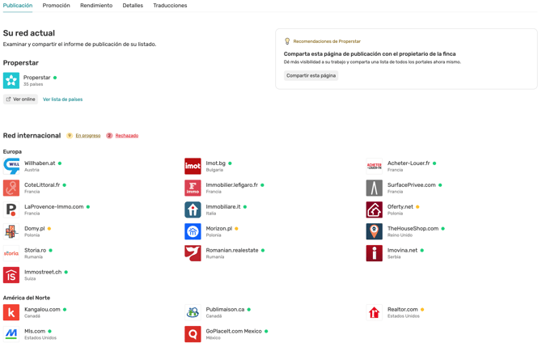Click the yellow En progreso badge icon
Image resolution: width=542 pixels, height=343 pixels.
[70, 136]
